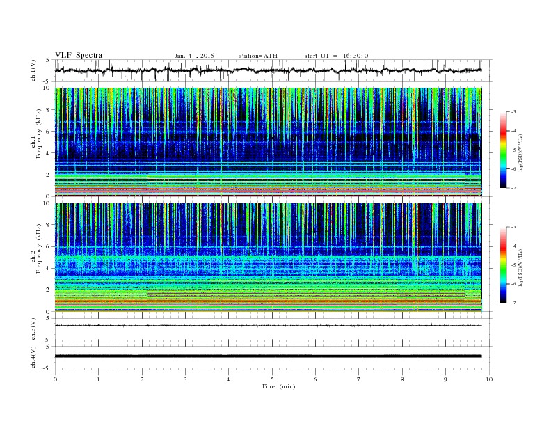Screen dimensions: 551x426
Task: Select the "Jan. 4, 2015" date text
Action: (x=194, y=56)
